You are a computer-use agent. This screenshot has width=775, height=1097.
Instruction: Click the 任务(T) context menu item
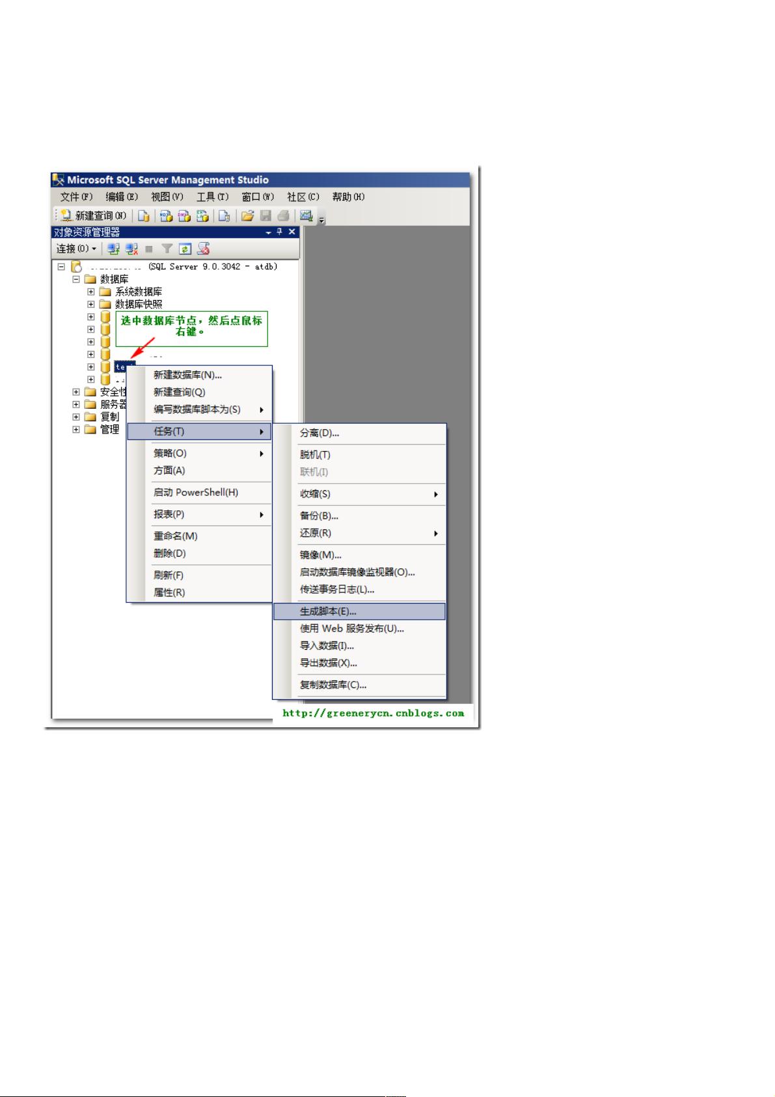click(x=199, y=432)
